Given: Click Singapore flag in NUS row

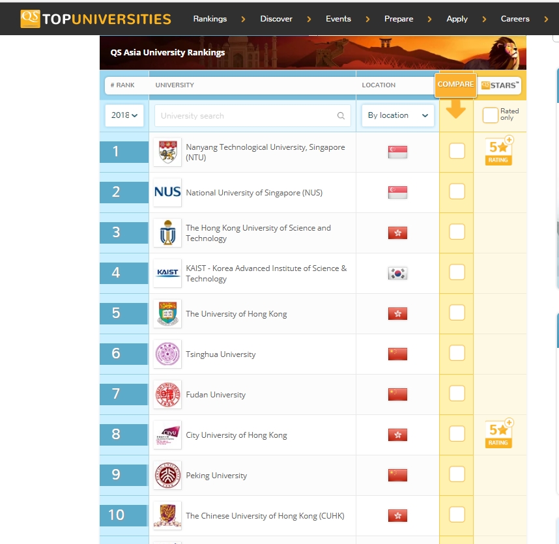Looking at the screenshot, I should tap(397, 192).
